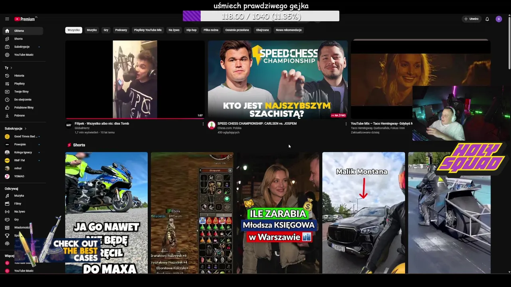Open the account avatar menu
This screenshot has width=511, height=287.
[x=499, y=19]
